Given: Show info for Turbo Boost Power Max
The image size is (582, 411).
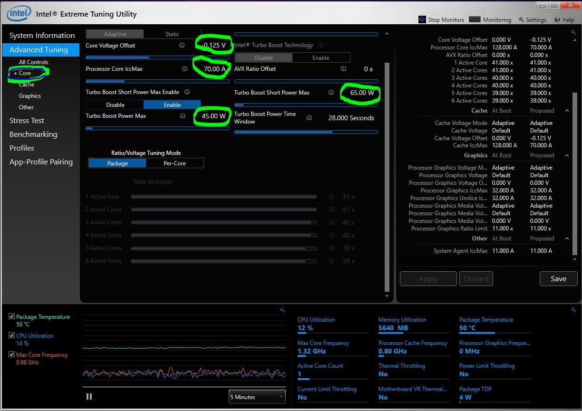Looking at the screenshot, I should pyautogui.click(x=182, y=115).
